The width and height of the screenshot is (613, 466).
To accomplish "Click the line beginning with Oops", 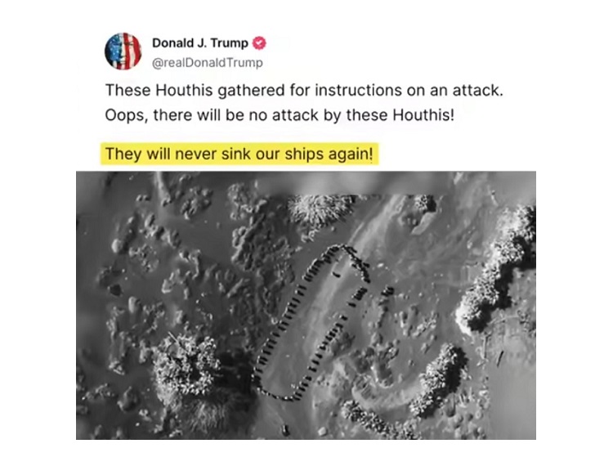I will (x=280, y=115).
